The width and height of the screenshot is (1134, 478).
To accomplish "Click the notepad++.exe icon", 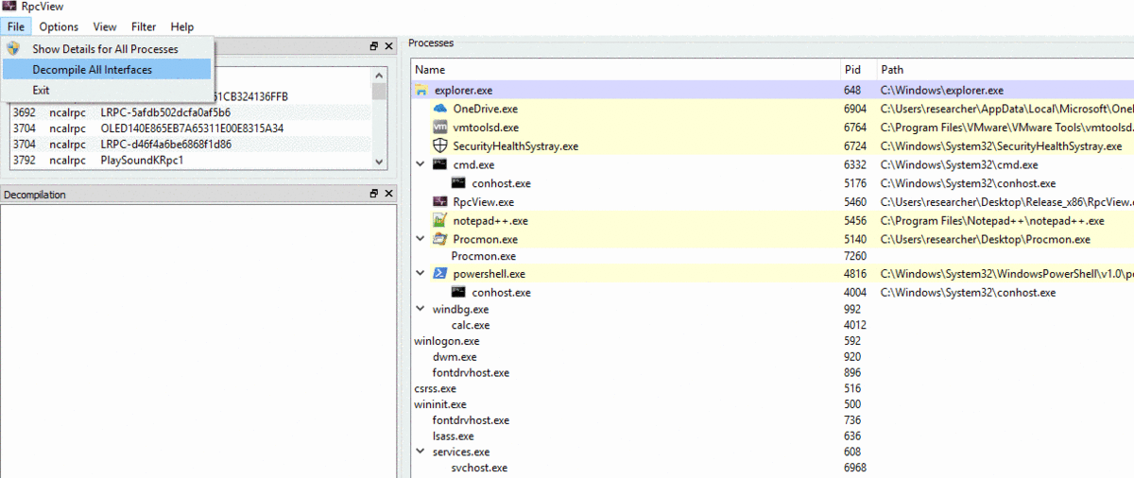I will point(439,221).
